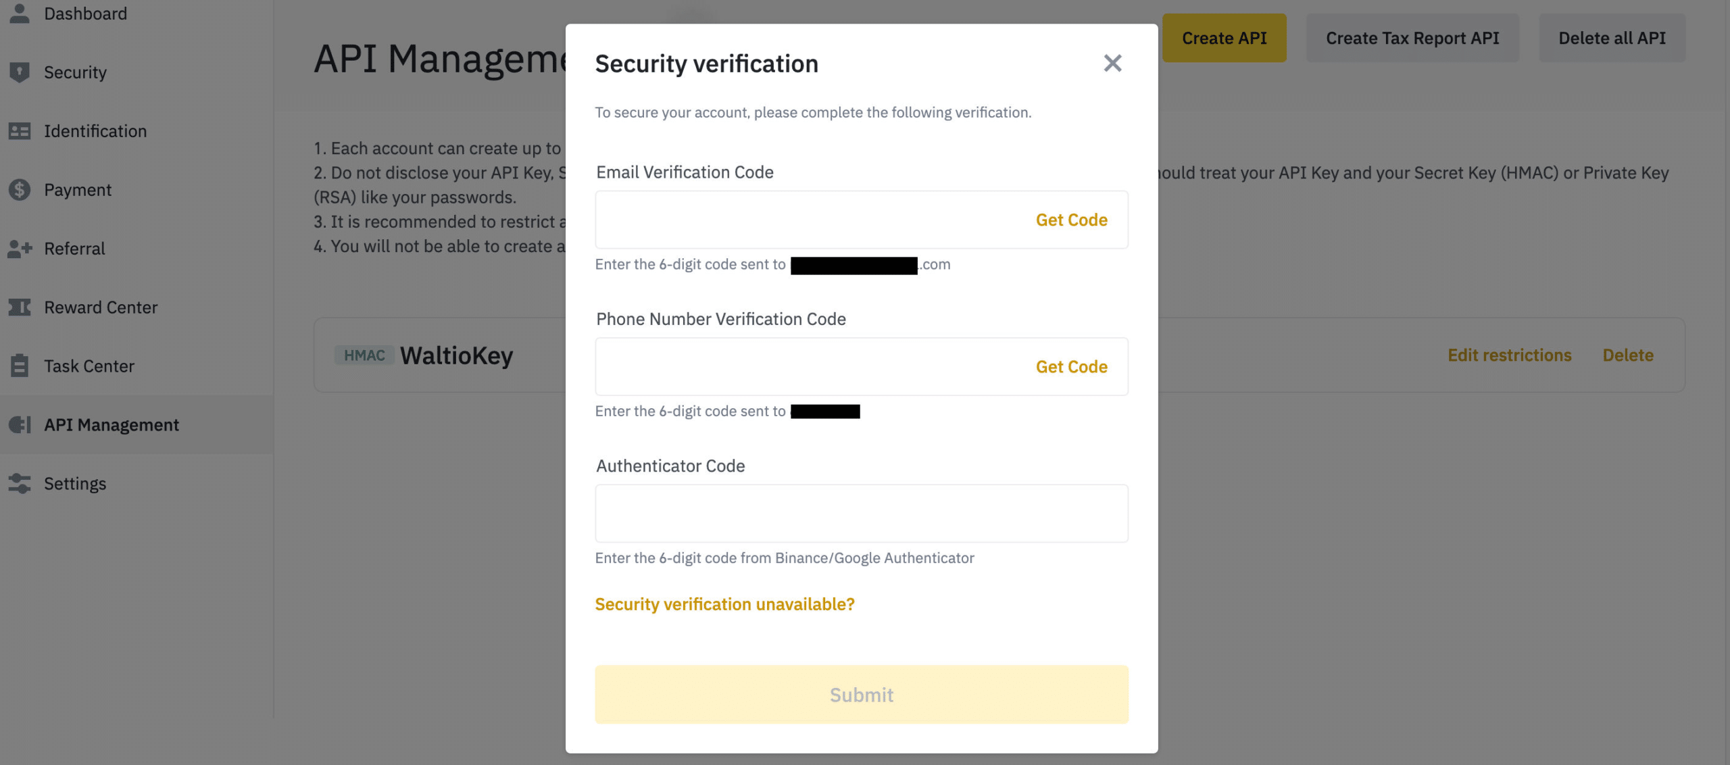Get Code for Phone Number Verification
This screenshot has height=765, width=1730.
point(1071,367)
